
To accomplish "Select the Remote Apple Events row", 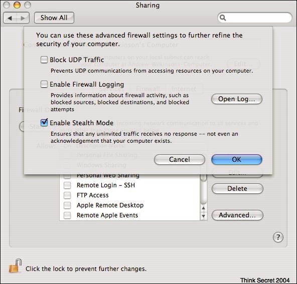I will pyautogui.click(x=130, y=215).
